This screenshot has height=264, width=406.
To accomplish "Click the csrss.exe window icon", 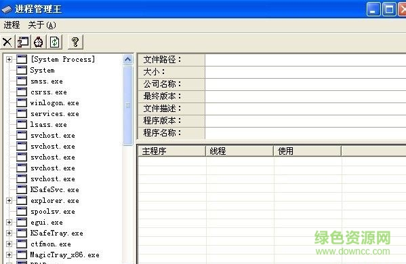I will click(x=22, y=92).
